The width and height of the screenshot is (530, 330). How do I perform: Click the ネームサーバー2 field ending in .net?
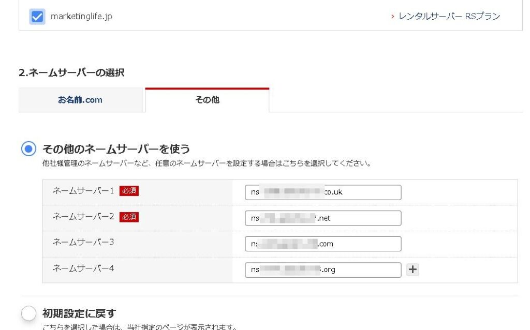323,218
